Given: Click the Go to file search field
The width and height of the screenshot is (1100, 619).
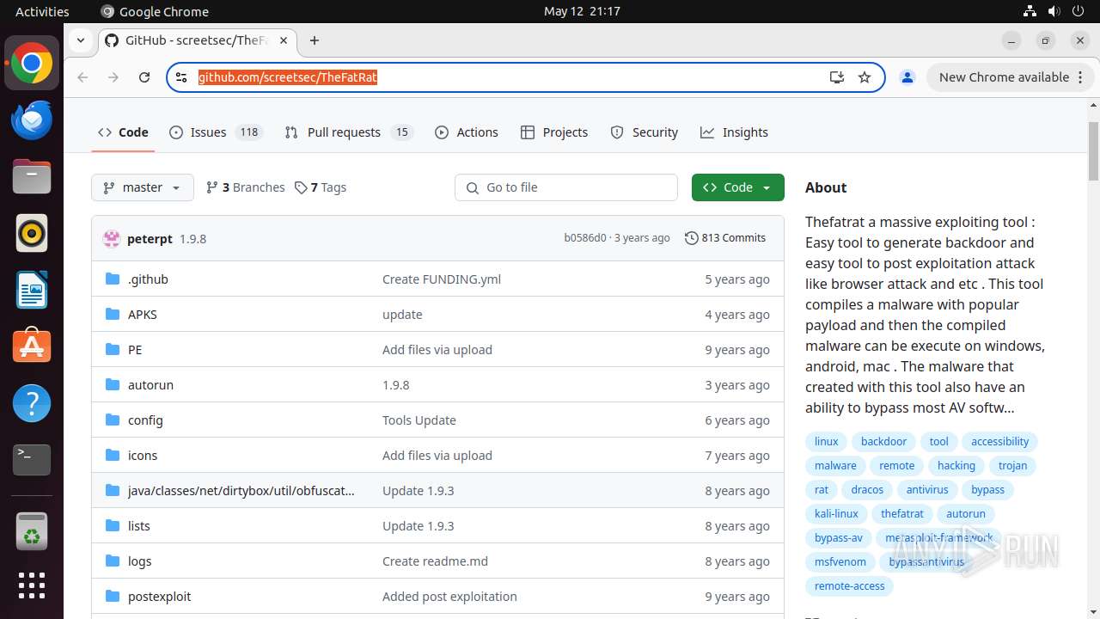Looking at the screenshot, I should [566, 187].
